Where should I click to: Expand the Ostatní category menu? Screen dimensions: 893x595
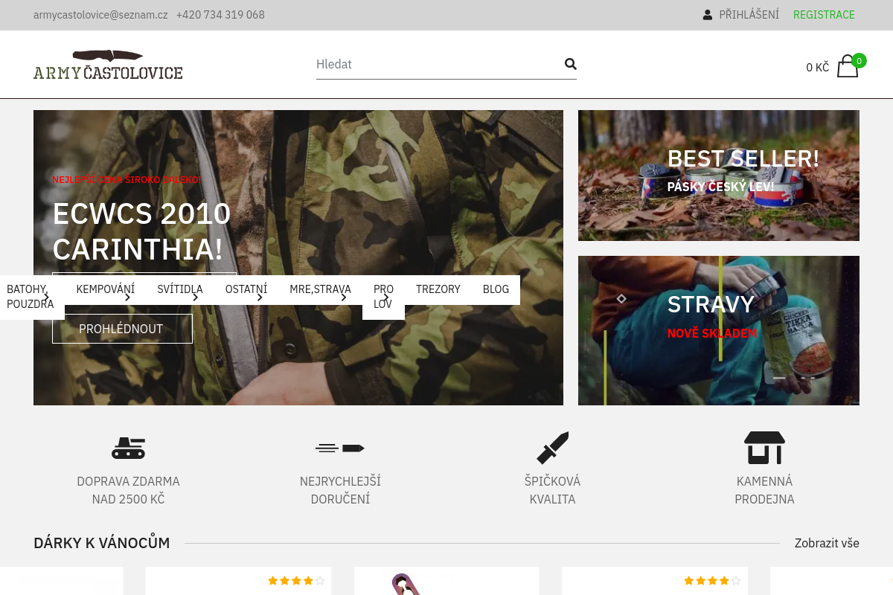point(246,289)
